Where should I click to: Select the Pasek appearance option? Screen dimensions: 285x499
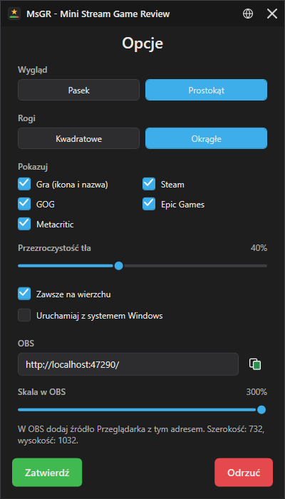click(78, 90)
